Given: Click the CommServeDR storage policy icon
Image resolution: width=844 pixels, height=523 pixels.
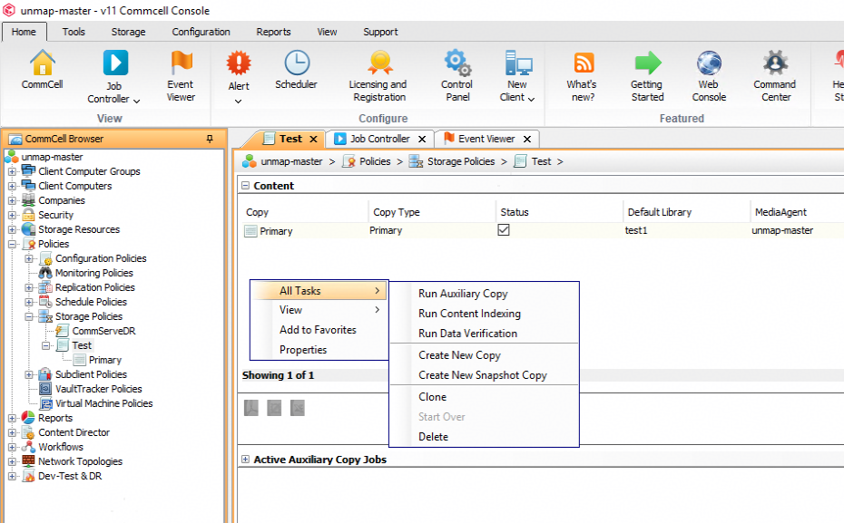Looking at the screenshot, I should point(63,331).
